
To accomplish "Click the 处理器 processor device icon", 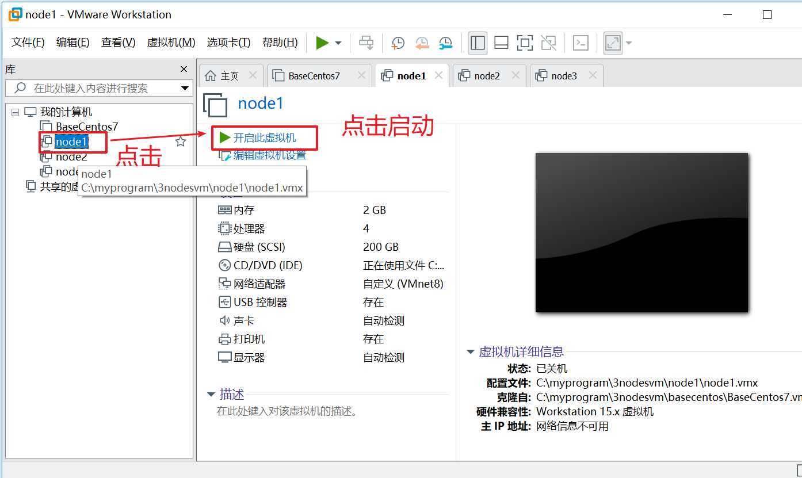I will [x=224, y=228].
